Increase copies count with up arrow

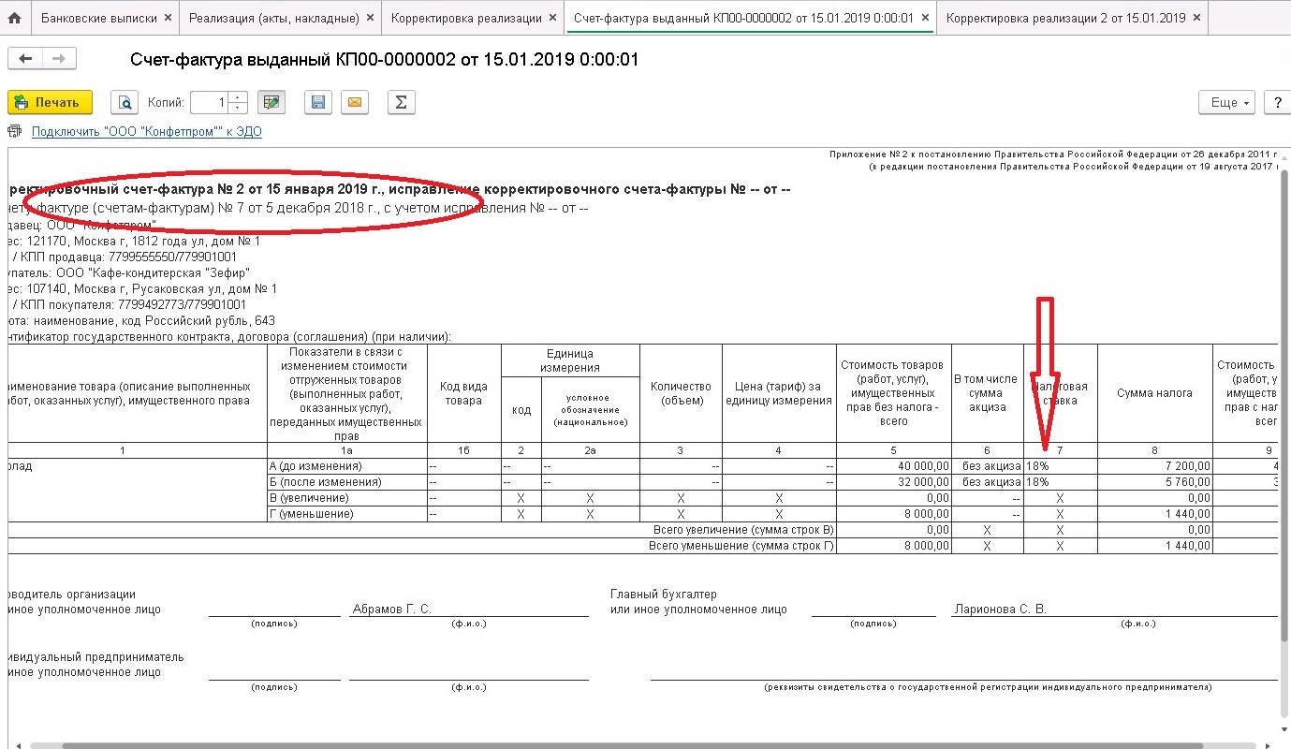tap(238, 97)
